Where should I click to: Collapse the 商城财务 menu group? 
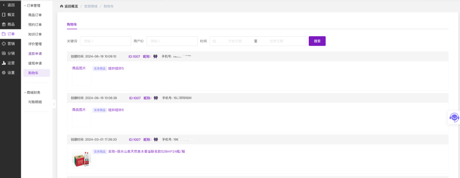(x=32, y=92)
